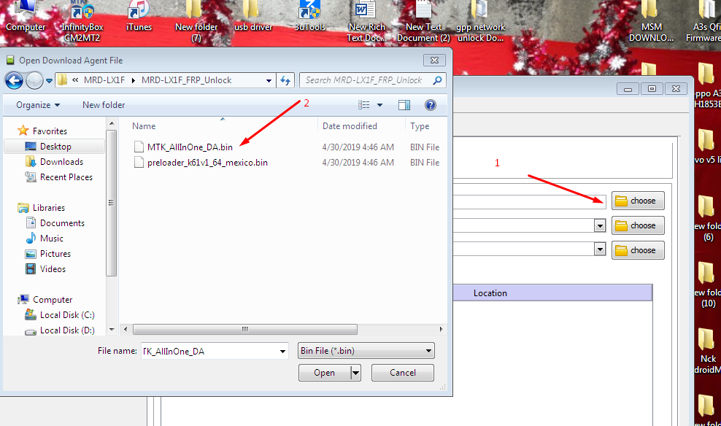
Task: Open New Text Document (2) on desktop
Action: 423,20
